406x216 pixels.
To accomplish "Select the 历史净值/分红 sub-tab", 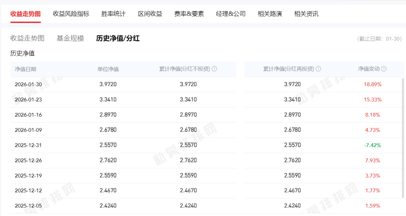I will pyautogui.click(x=118, y=38).
